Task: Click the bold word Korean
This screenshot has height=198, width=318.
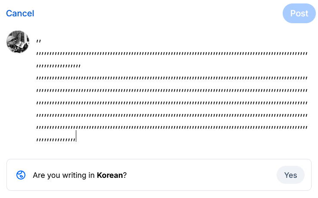Action: (x=109, y=175)
